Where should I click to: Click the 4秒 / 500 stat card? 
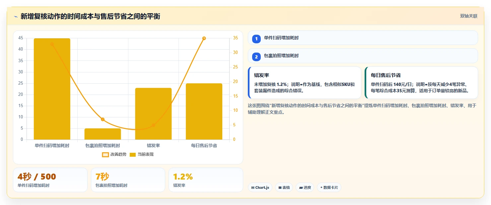pos(50,180)
